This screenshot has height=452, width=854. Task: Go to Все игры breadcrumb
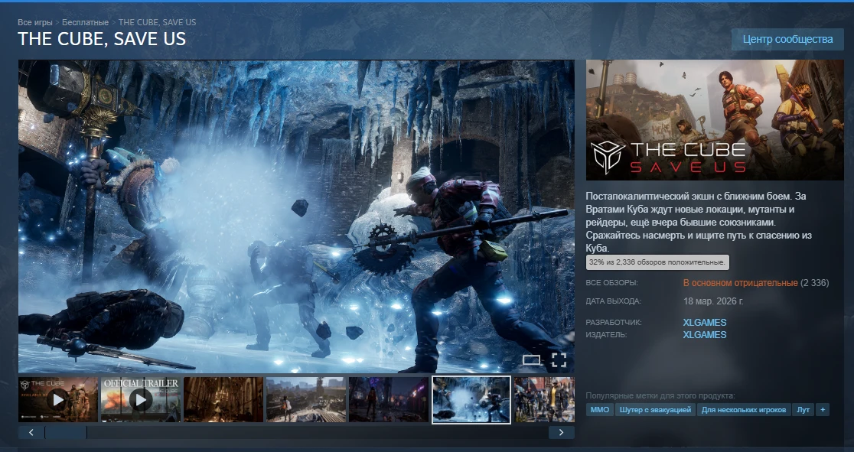[x=35, y=23]
